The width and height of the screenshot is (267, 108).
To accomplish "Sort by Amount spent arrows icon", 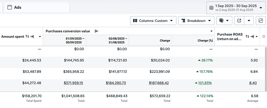I will [27, 36].
